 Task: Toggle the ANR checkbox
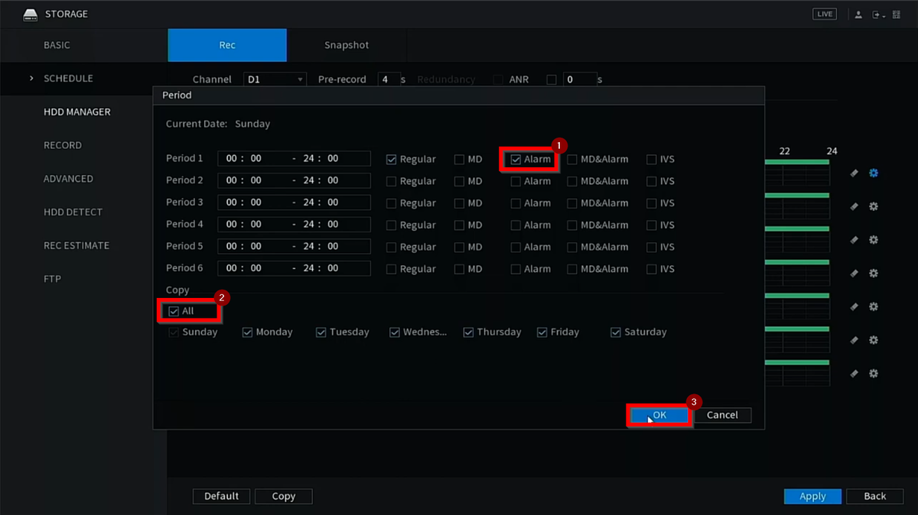(552, 79)
